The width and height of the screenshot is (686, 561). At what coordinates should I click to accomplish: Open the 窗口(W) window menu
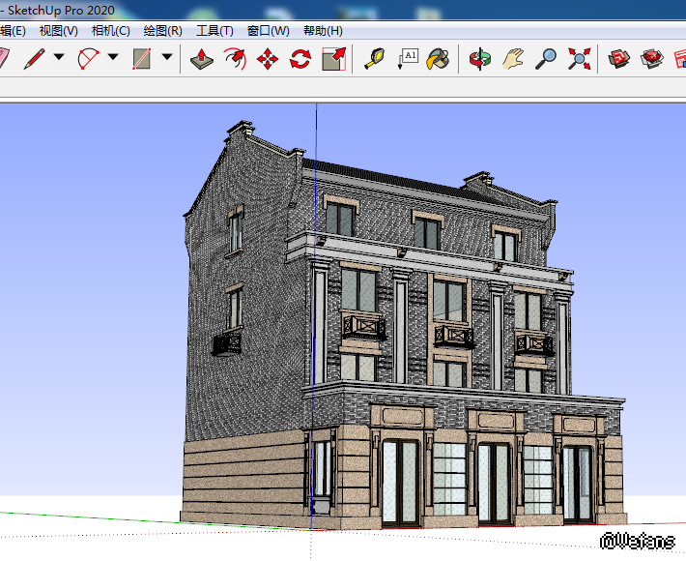pos(268,31)
